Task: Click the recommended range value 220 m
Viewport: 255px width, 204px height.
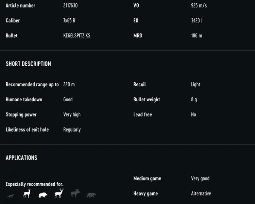Action: (x=69, y=85)
